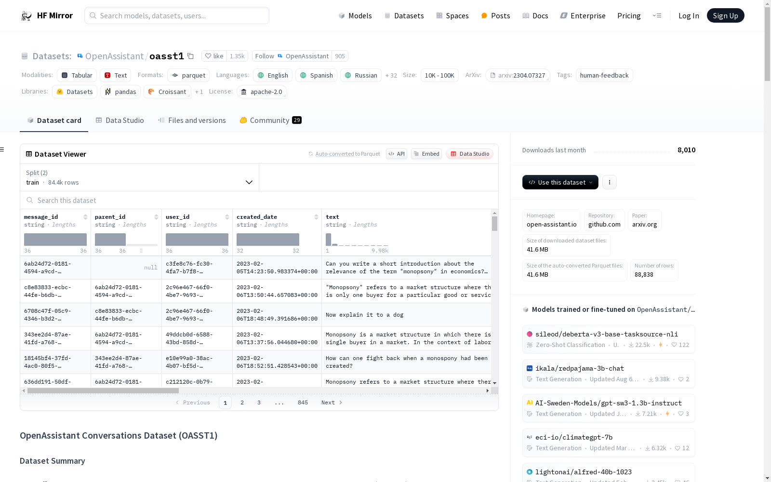Screen dimensions: 771x482
Task: Click Next page in viewer pagination
Action: (x=332, y=402)
